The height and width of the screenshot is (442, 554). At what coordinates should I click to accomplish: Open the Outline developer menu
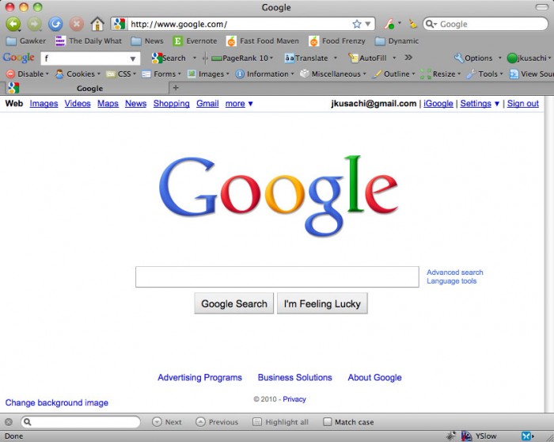pyautogui.click(x=393, y=74)
